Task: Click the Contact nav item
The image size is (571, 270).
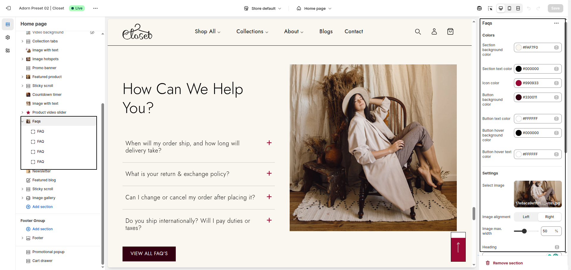Action: (354, 31)
